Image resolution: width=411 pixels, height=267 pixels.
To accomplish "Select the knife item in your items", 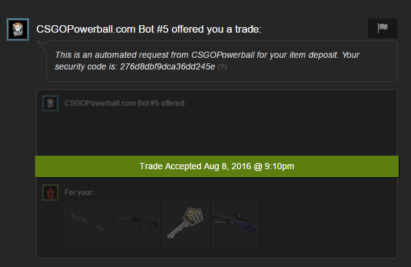I will pos(88,224).
